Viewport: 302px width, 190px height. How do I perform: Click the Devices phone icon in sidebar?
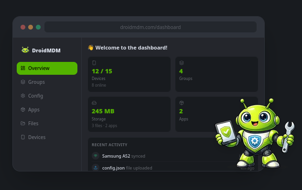[x=23, y=137]
